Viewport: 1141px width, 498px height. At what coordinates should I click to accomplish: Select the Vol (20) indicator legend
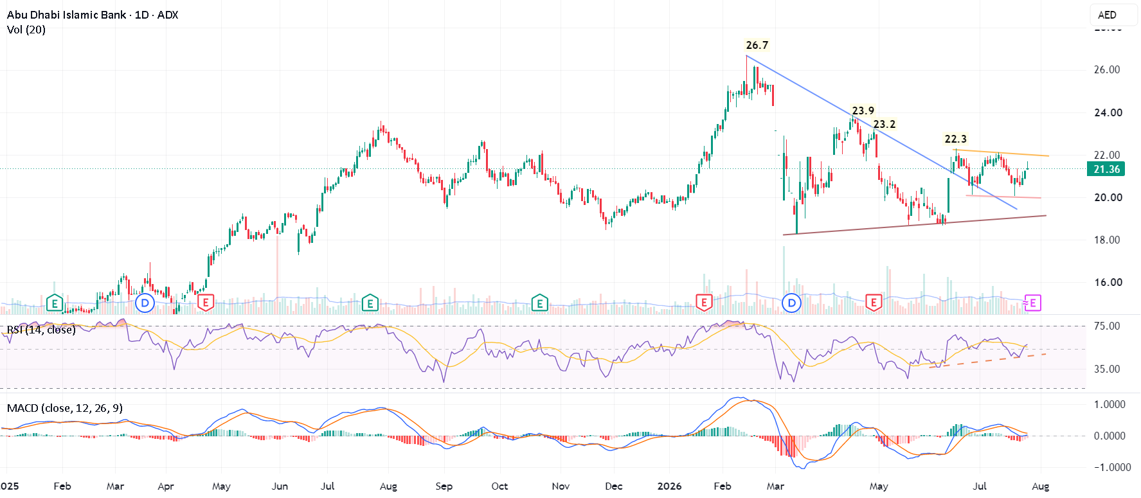click(x=26, y=30)
